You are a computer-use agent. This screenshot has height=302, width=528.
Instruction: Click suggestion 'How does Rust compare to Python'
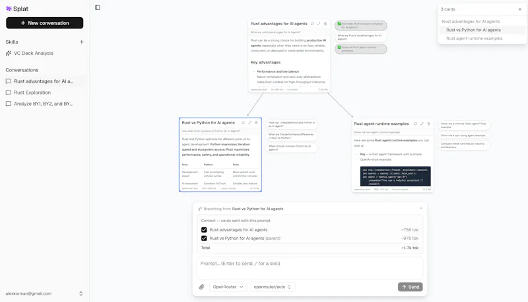pos(360,25)
